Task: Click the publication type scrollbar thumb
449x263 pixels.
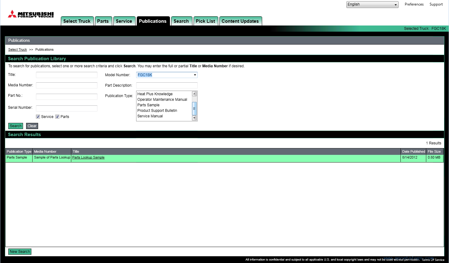Action: coord(194,108)
